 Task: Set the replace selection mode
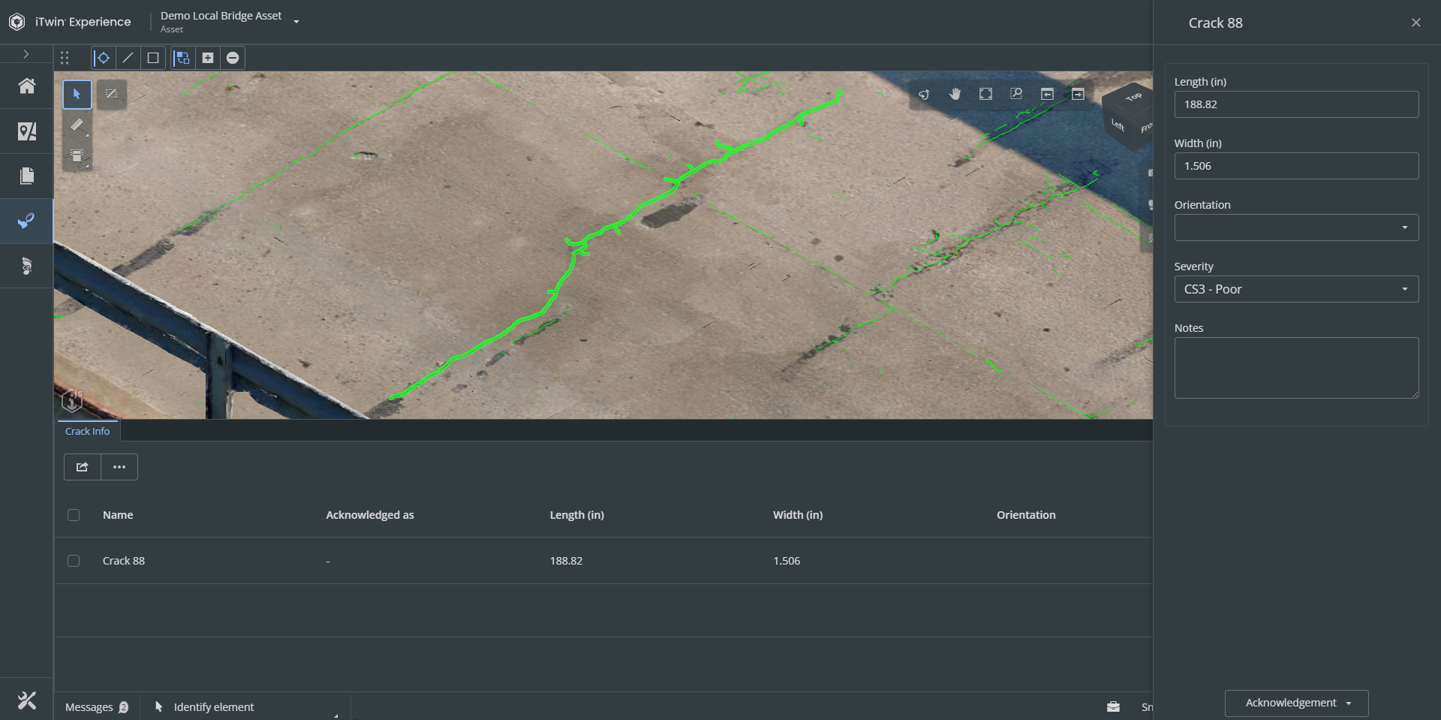[x=182, y=58]
